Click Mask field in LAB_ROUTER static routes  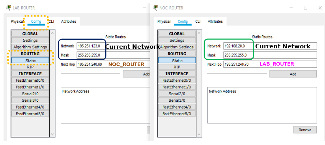pyautogui.click(x=113, y=55)
